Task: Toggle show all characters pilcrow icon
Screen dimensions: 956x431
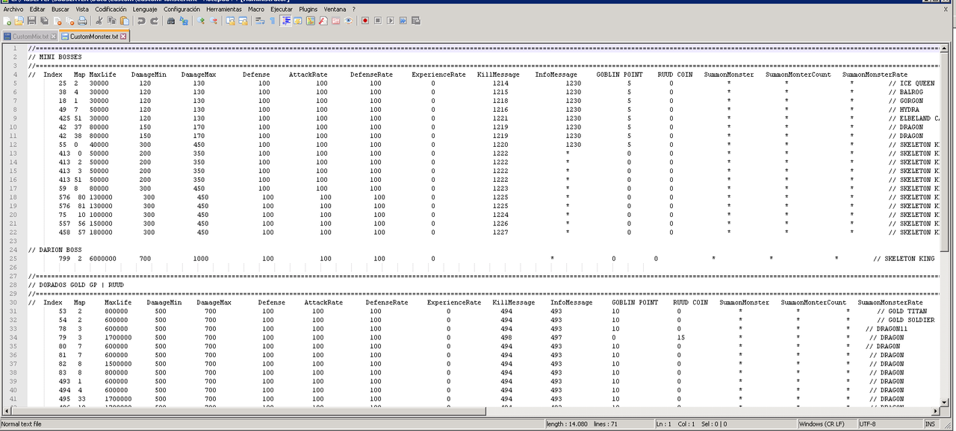Action: [273, 21]
